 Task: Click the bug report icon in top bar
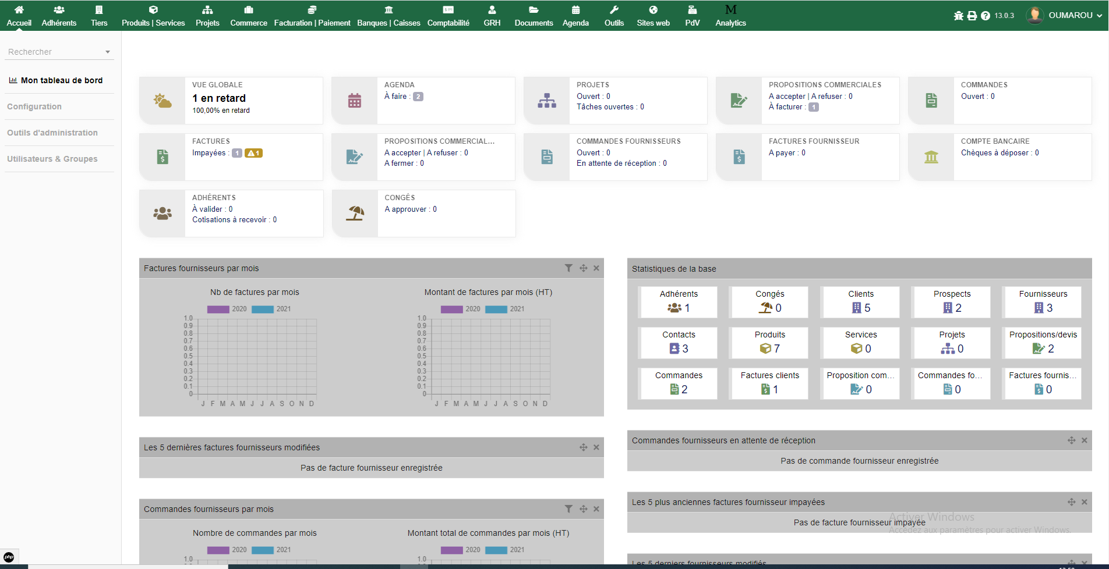(958, 16)
